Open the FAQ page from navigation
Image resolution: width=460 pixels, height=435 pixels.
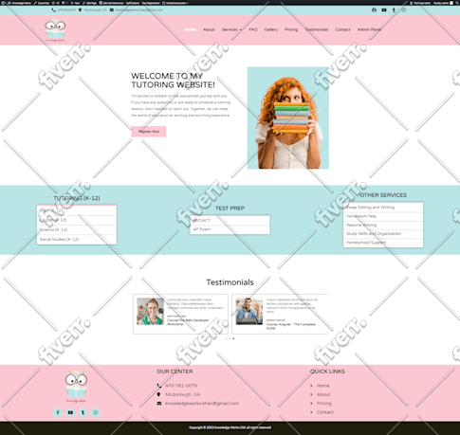tap(253, 29)
